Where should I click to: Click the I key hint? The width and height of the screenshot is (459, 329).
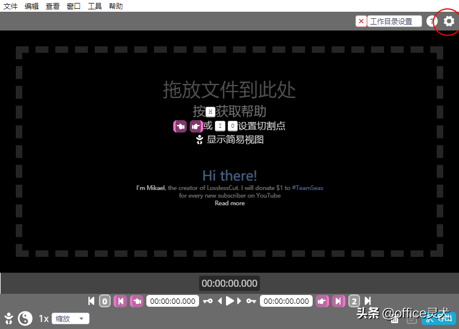pyautogui.click(x=220, y=126)
